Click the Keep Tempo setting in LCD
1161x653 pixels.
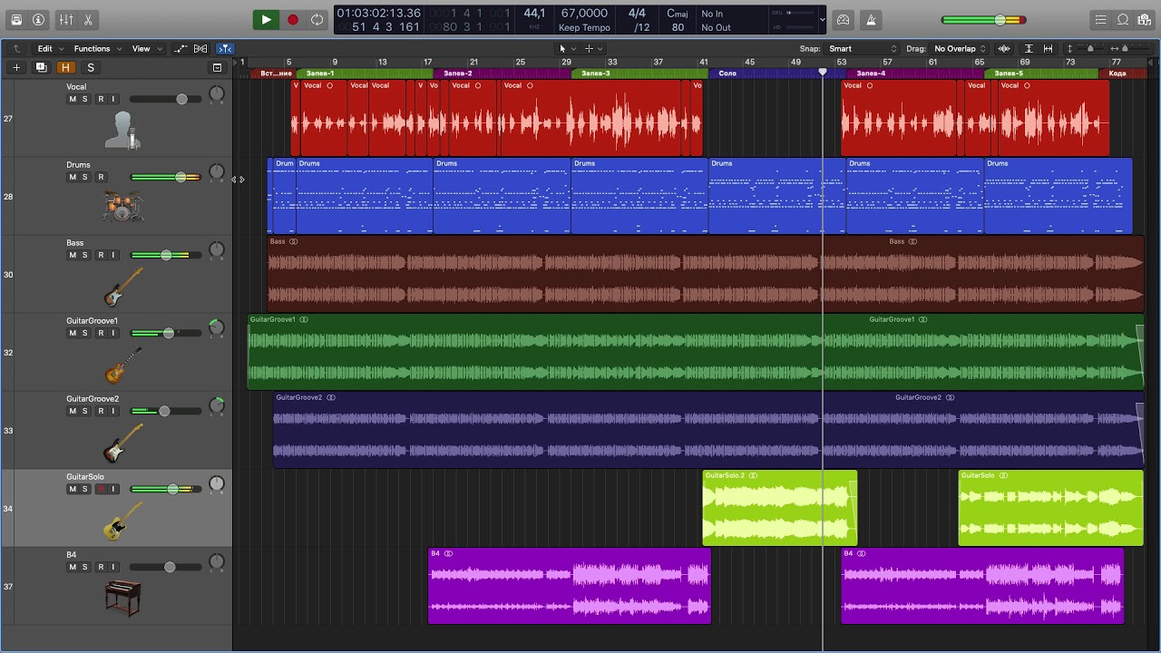(584, 28)
